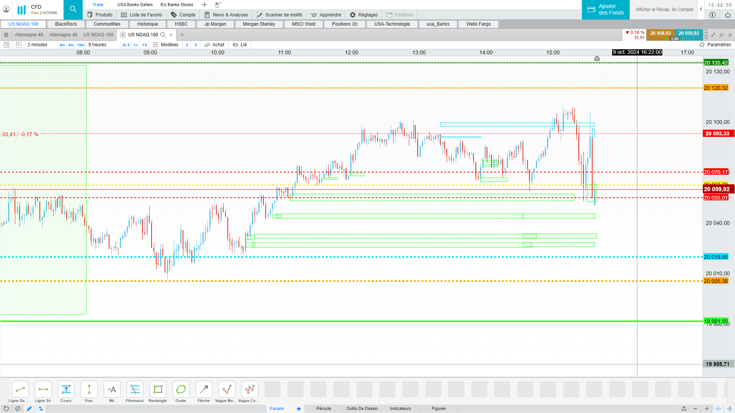Select the Ligne S/r tool
Image resolution: width=735 pixels, height=413 pixels.
pyautogui.click(x=43, y=390)
